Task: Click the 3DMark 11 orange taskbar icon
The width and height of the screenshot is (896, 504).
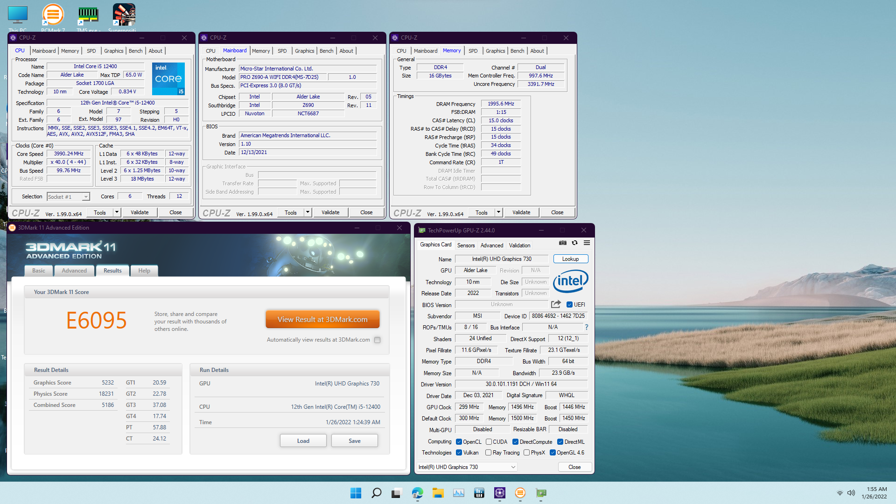Action: 520,493
